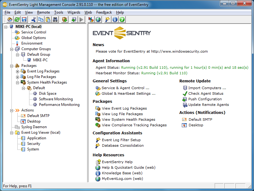Click the gray play arrow toolbar icon
254x191 pixels.
81,20
